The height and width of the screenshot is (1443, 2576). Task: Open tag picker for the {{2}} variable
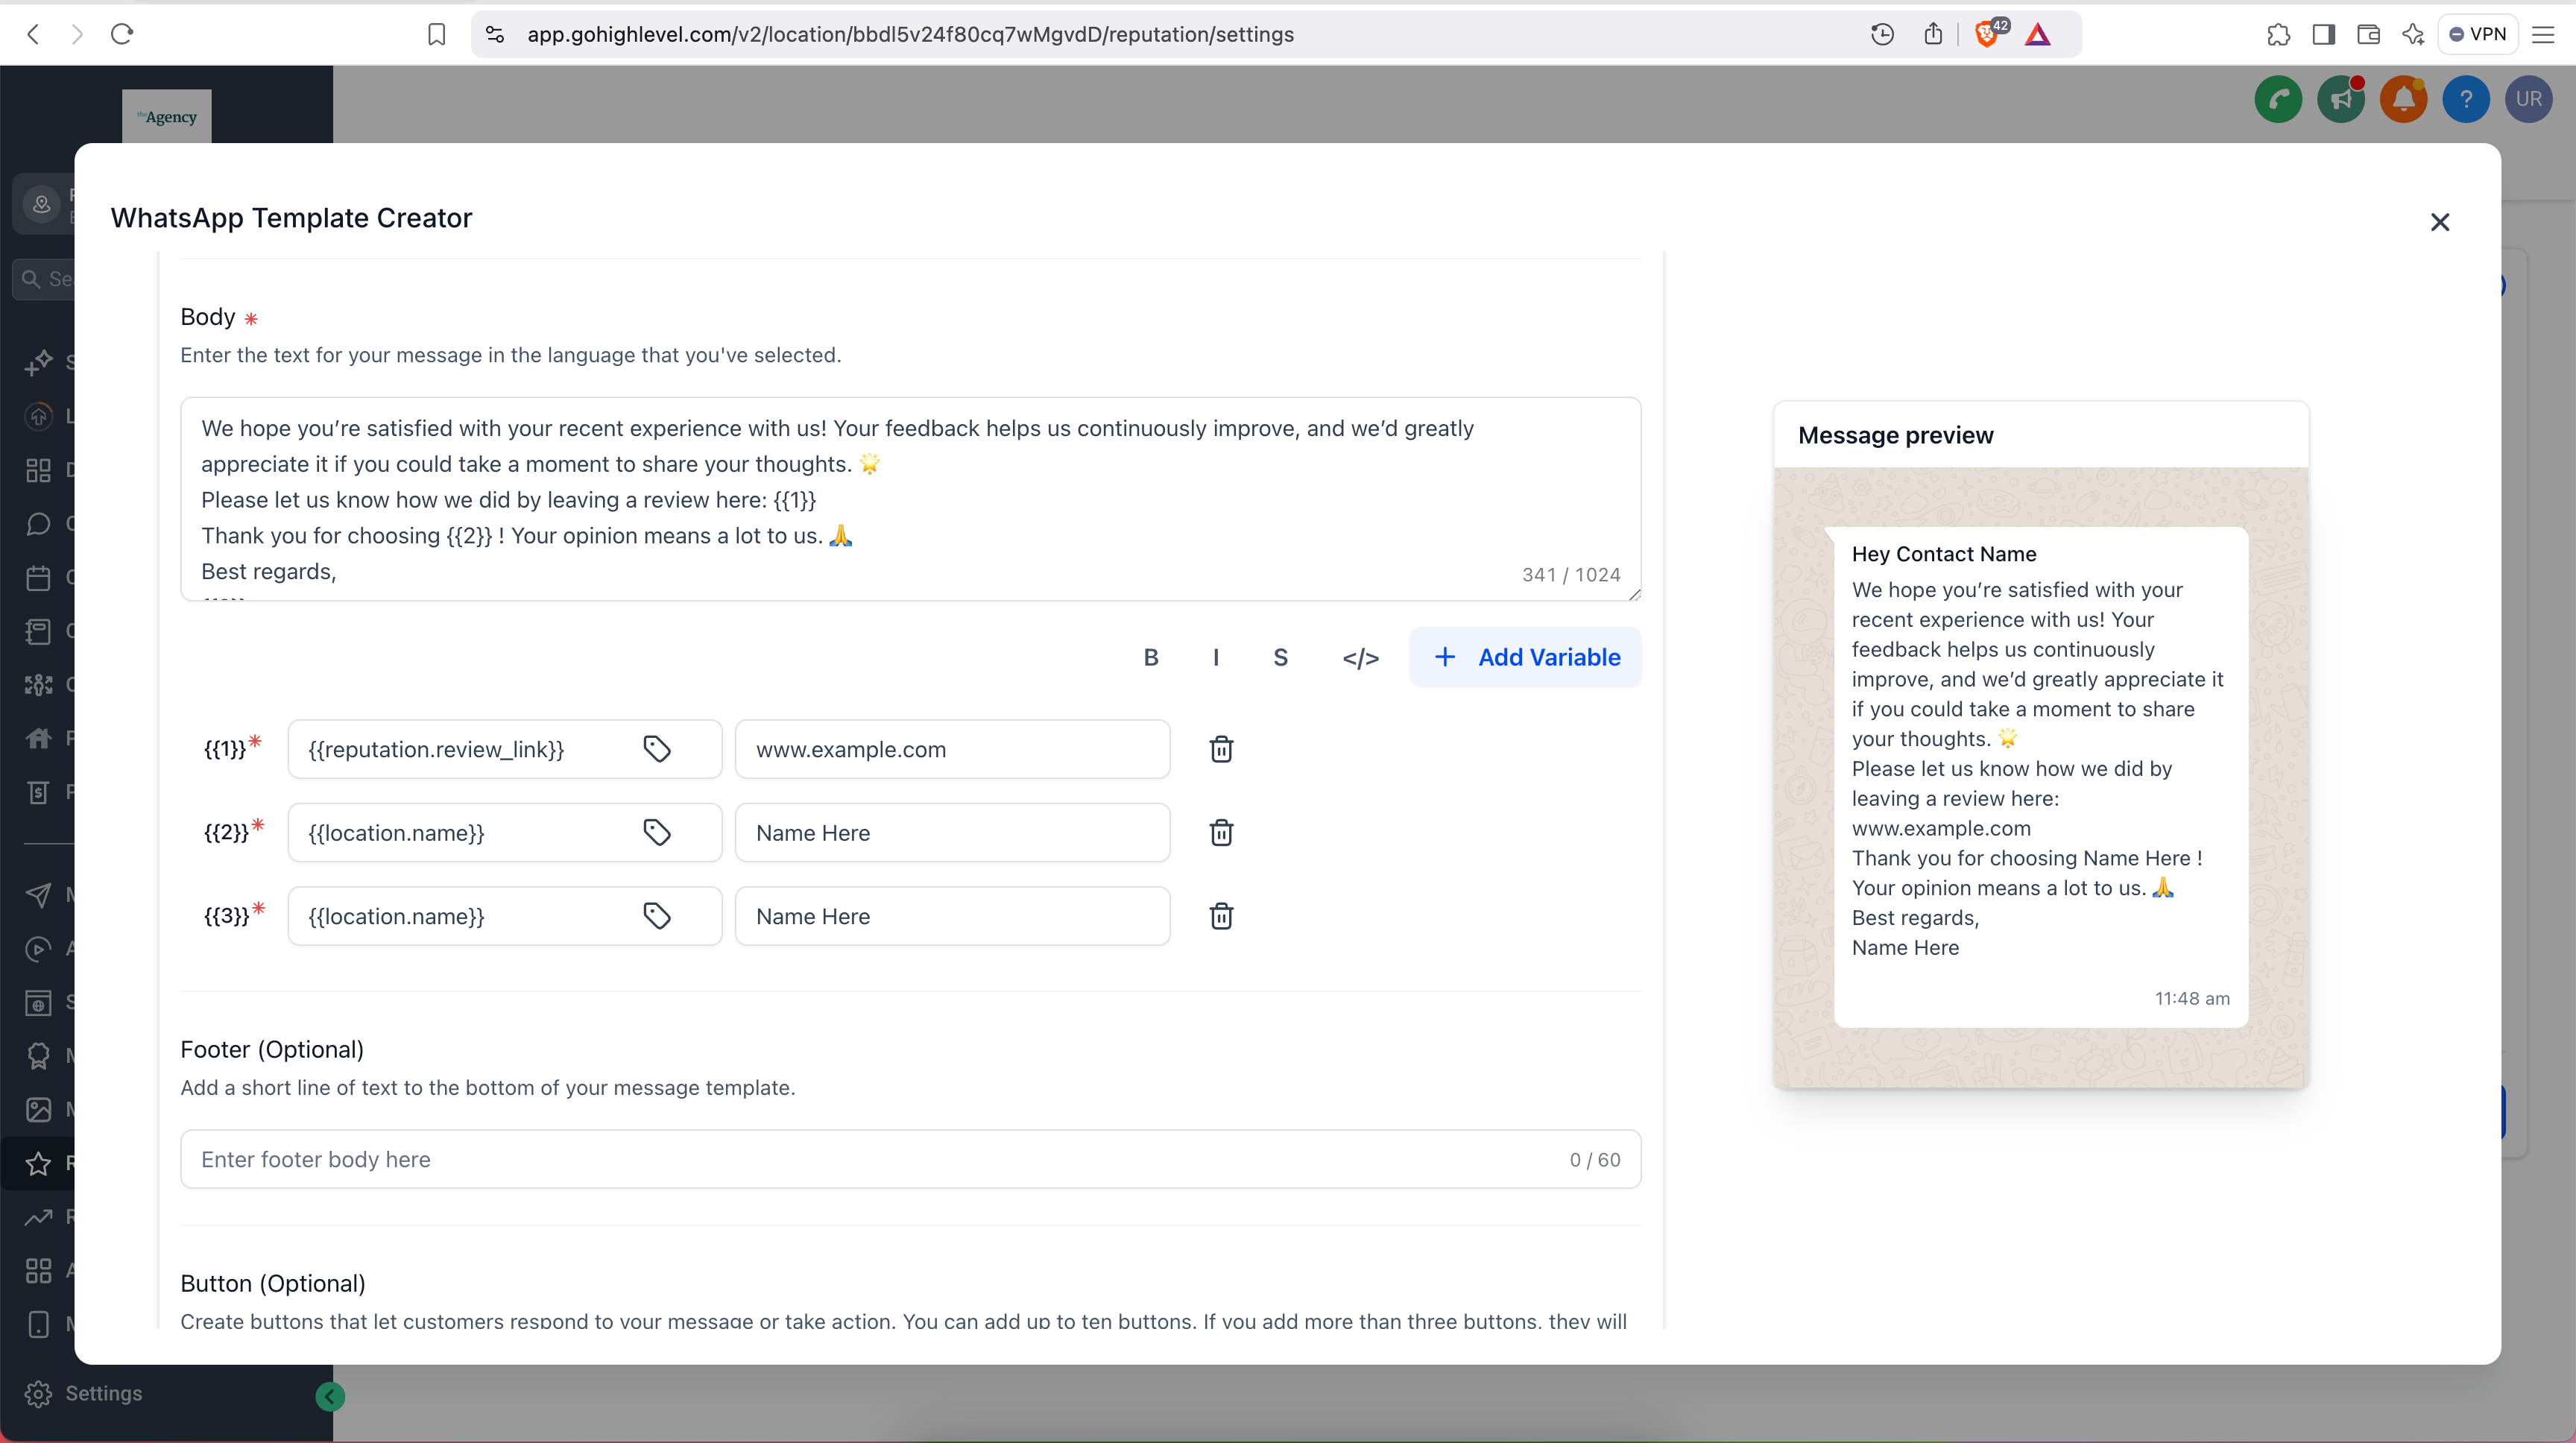pos(657,832)
